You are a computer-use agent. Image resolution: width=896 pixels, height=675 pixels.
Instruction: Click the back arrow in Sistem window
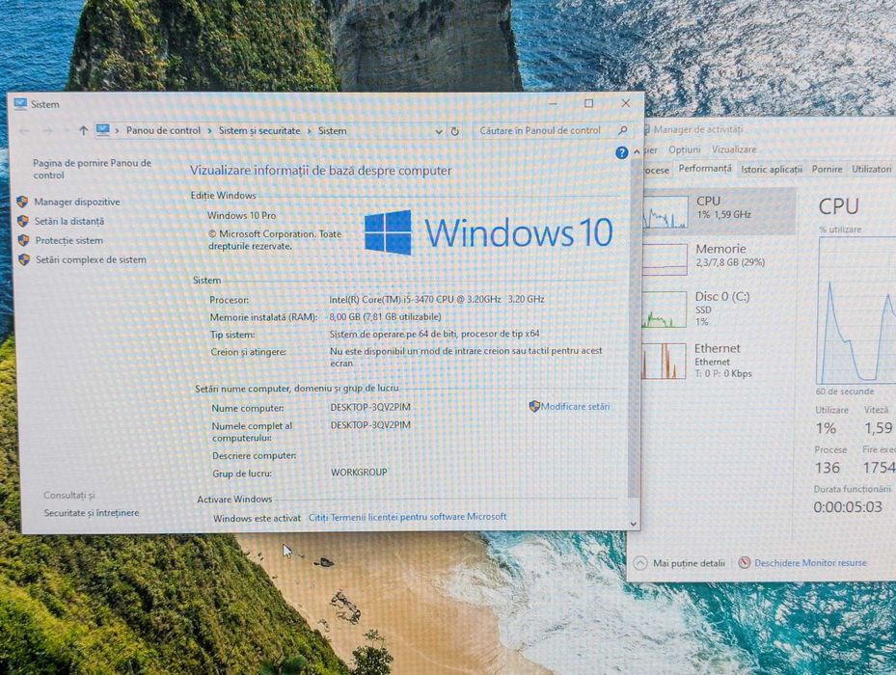click(24, 131)
